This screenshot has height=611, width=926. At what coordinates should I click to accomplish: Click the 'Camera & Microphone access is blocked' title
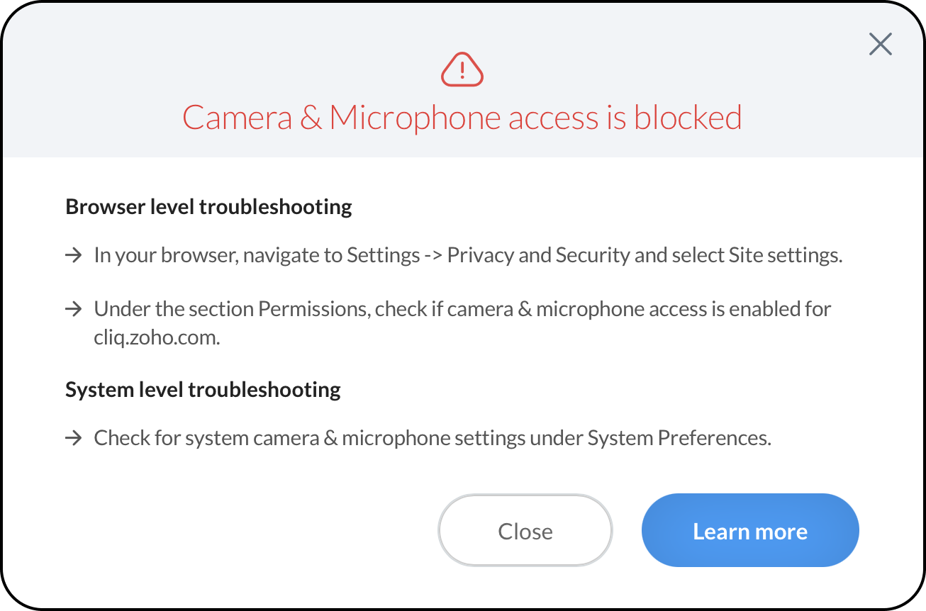[x=462, y=118]
